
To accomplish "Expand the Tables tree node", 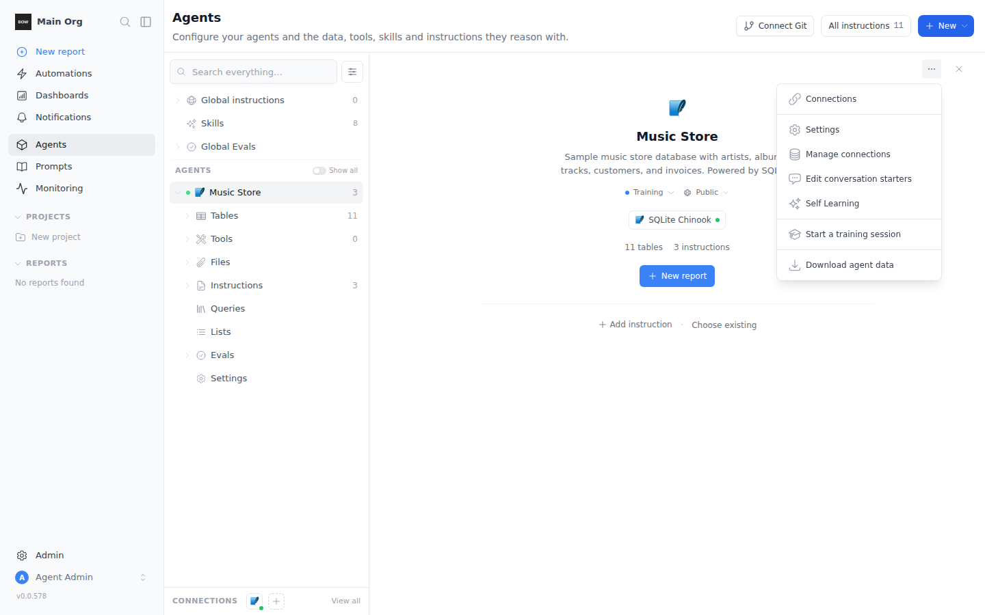I will click(187, 216).
